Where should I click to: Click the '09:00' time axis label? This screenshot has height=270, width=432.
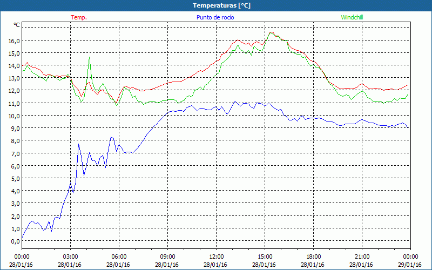pos(168,257)
